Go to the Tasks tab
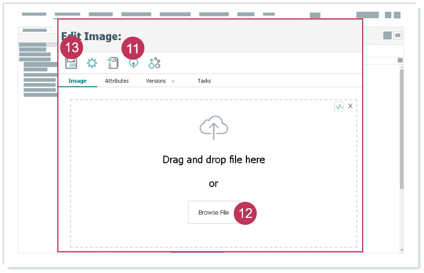This screenshot has height=273, width=424. 204,81
